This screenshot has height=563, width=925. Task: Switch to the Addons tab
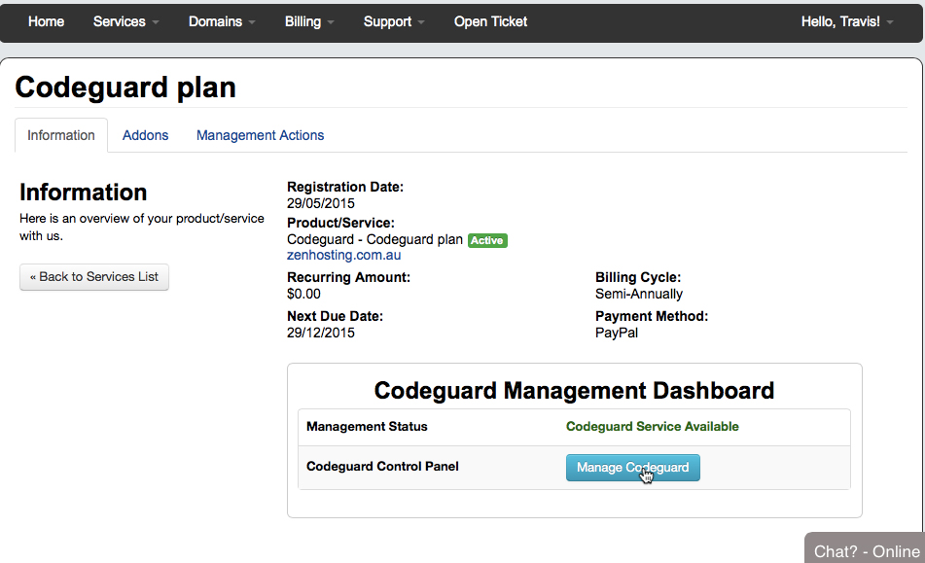[x=145, y=135]
